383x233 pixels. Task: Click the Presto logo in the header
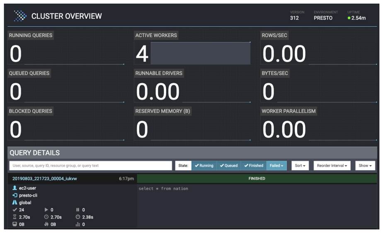[19, 16]
